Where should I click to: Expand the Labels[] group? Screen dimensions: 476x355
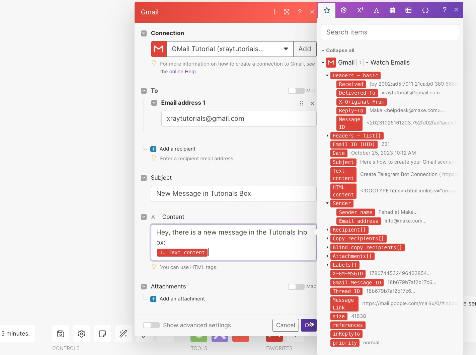click(x=327, y=265)
